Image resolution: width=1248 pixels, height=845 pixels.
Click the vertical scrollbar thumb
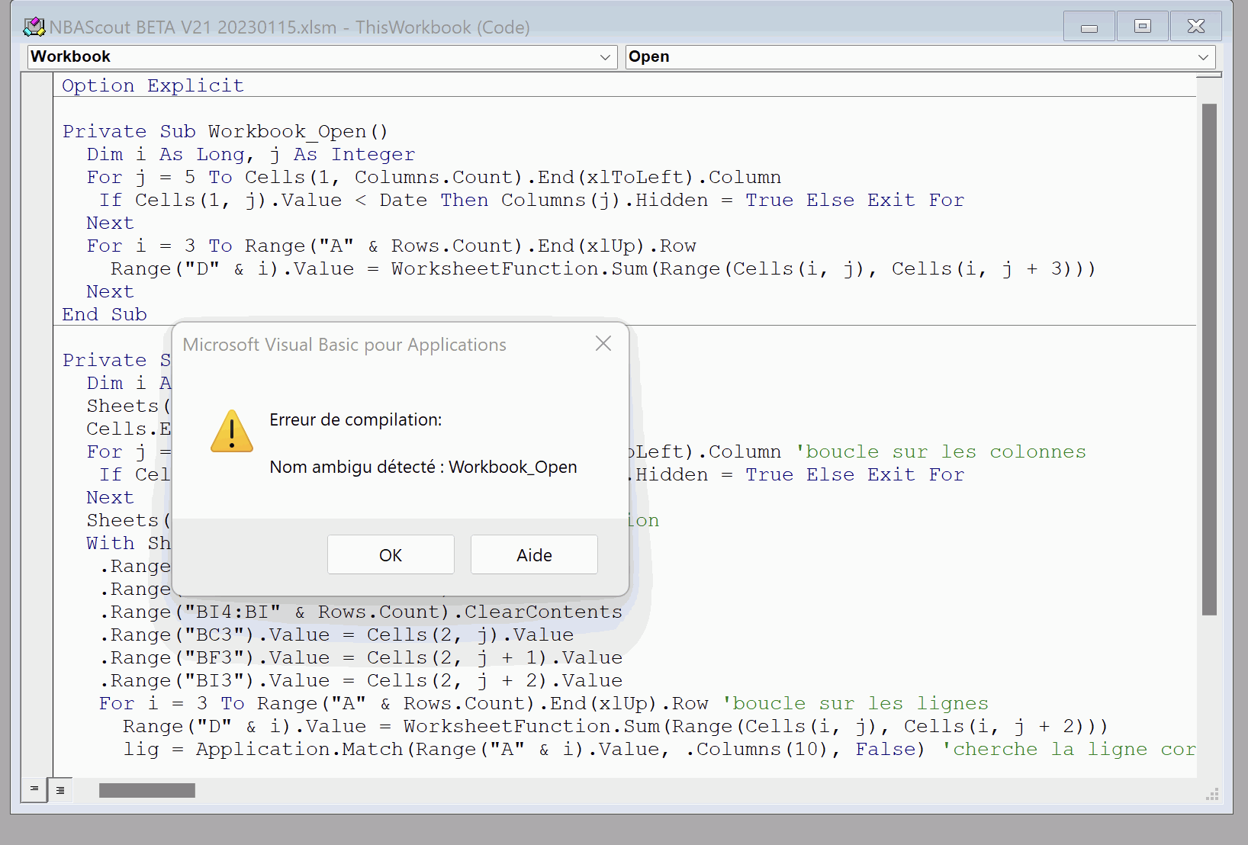[x=1209, y=358]
